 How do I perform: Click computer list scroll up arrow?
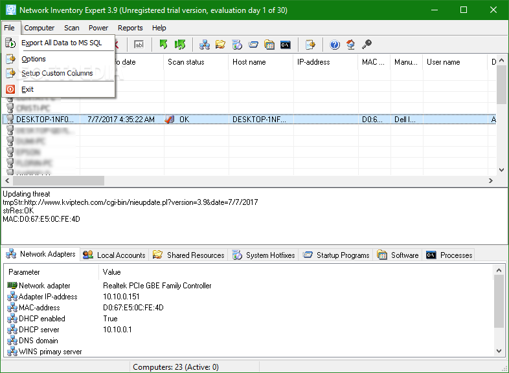[501, 60]
